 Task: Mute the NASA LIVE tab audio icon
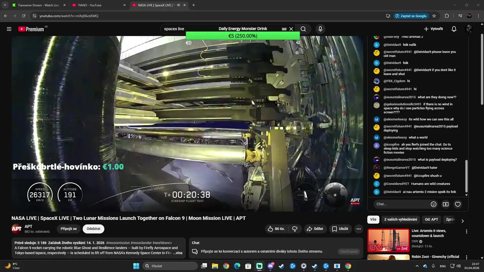coord(179,5)
